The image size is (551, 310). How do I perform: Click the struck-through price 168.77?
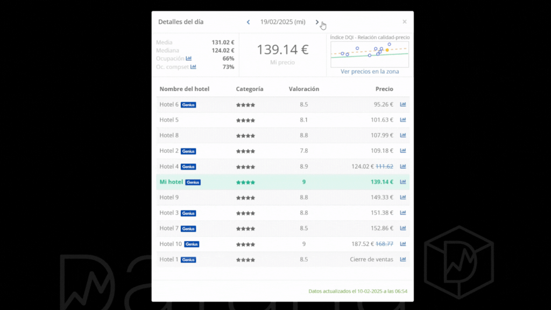coord(384,244)
